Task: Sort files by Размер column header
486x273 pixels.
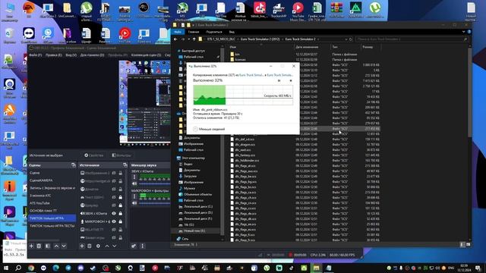Action: pos(371,47)
